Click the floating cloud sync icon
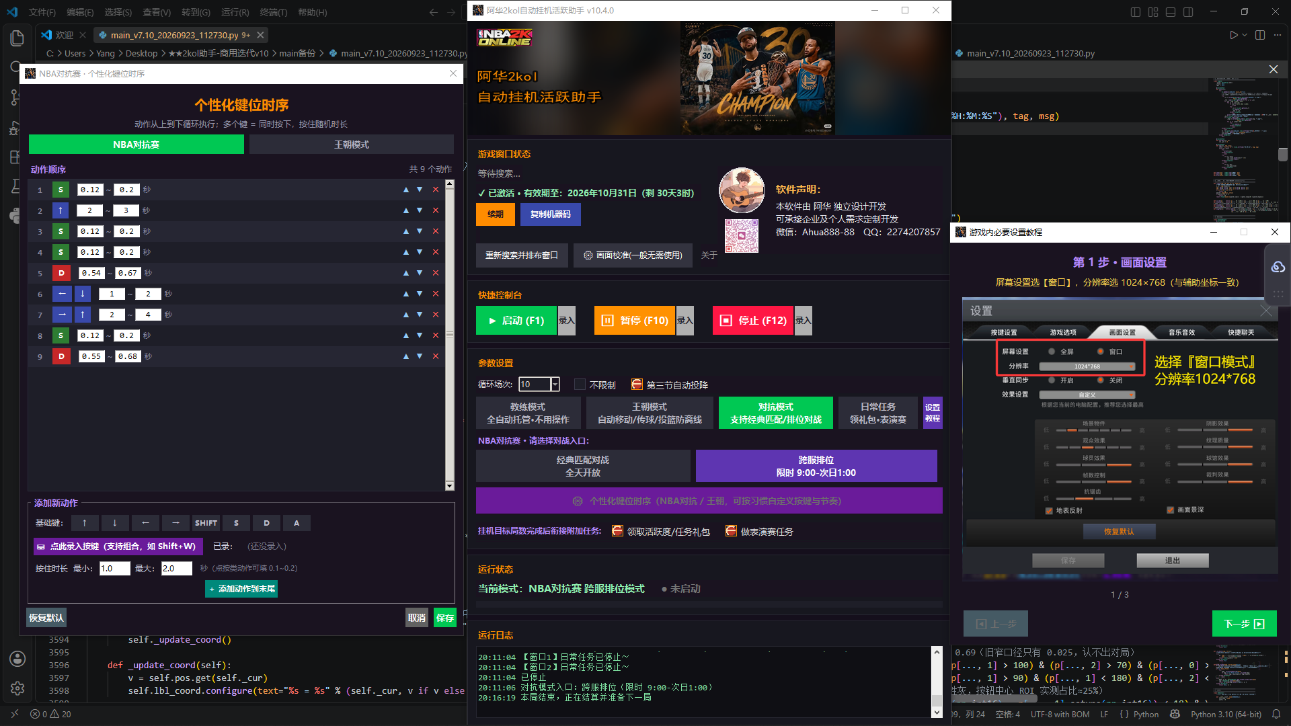The width and height of the screenshot is (1291, 726). [1278, 267]
